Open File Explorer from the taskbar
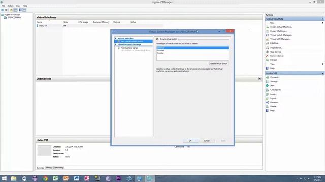325x182 pixels. tap(14, 178)
